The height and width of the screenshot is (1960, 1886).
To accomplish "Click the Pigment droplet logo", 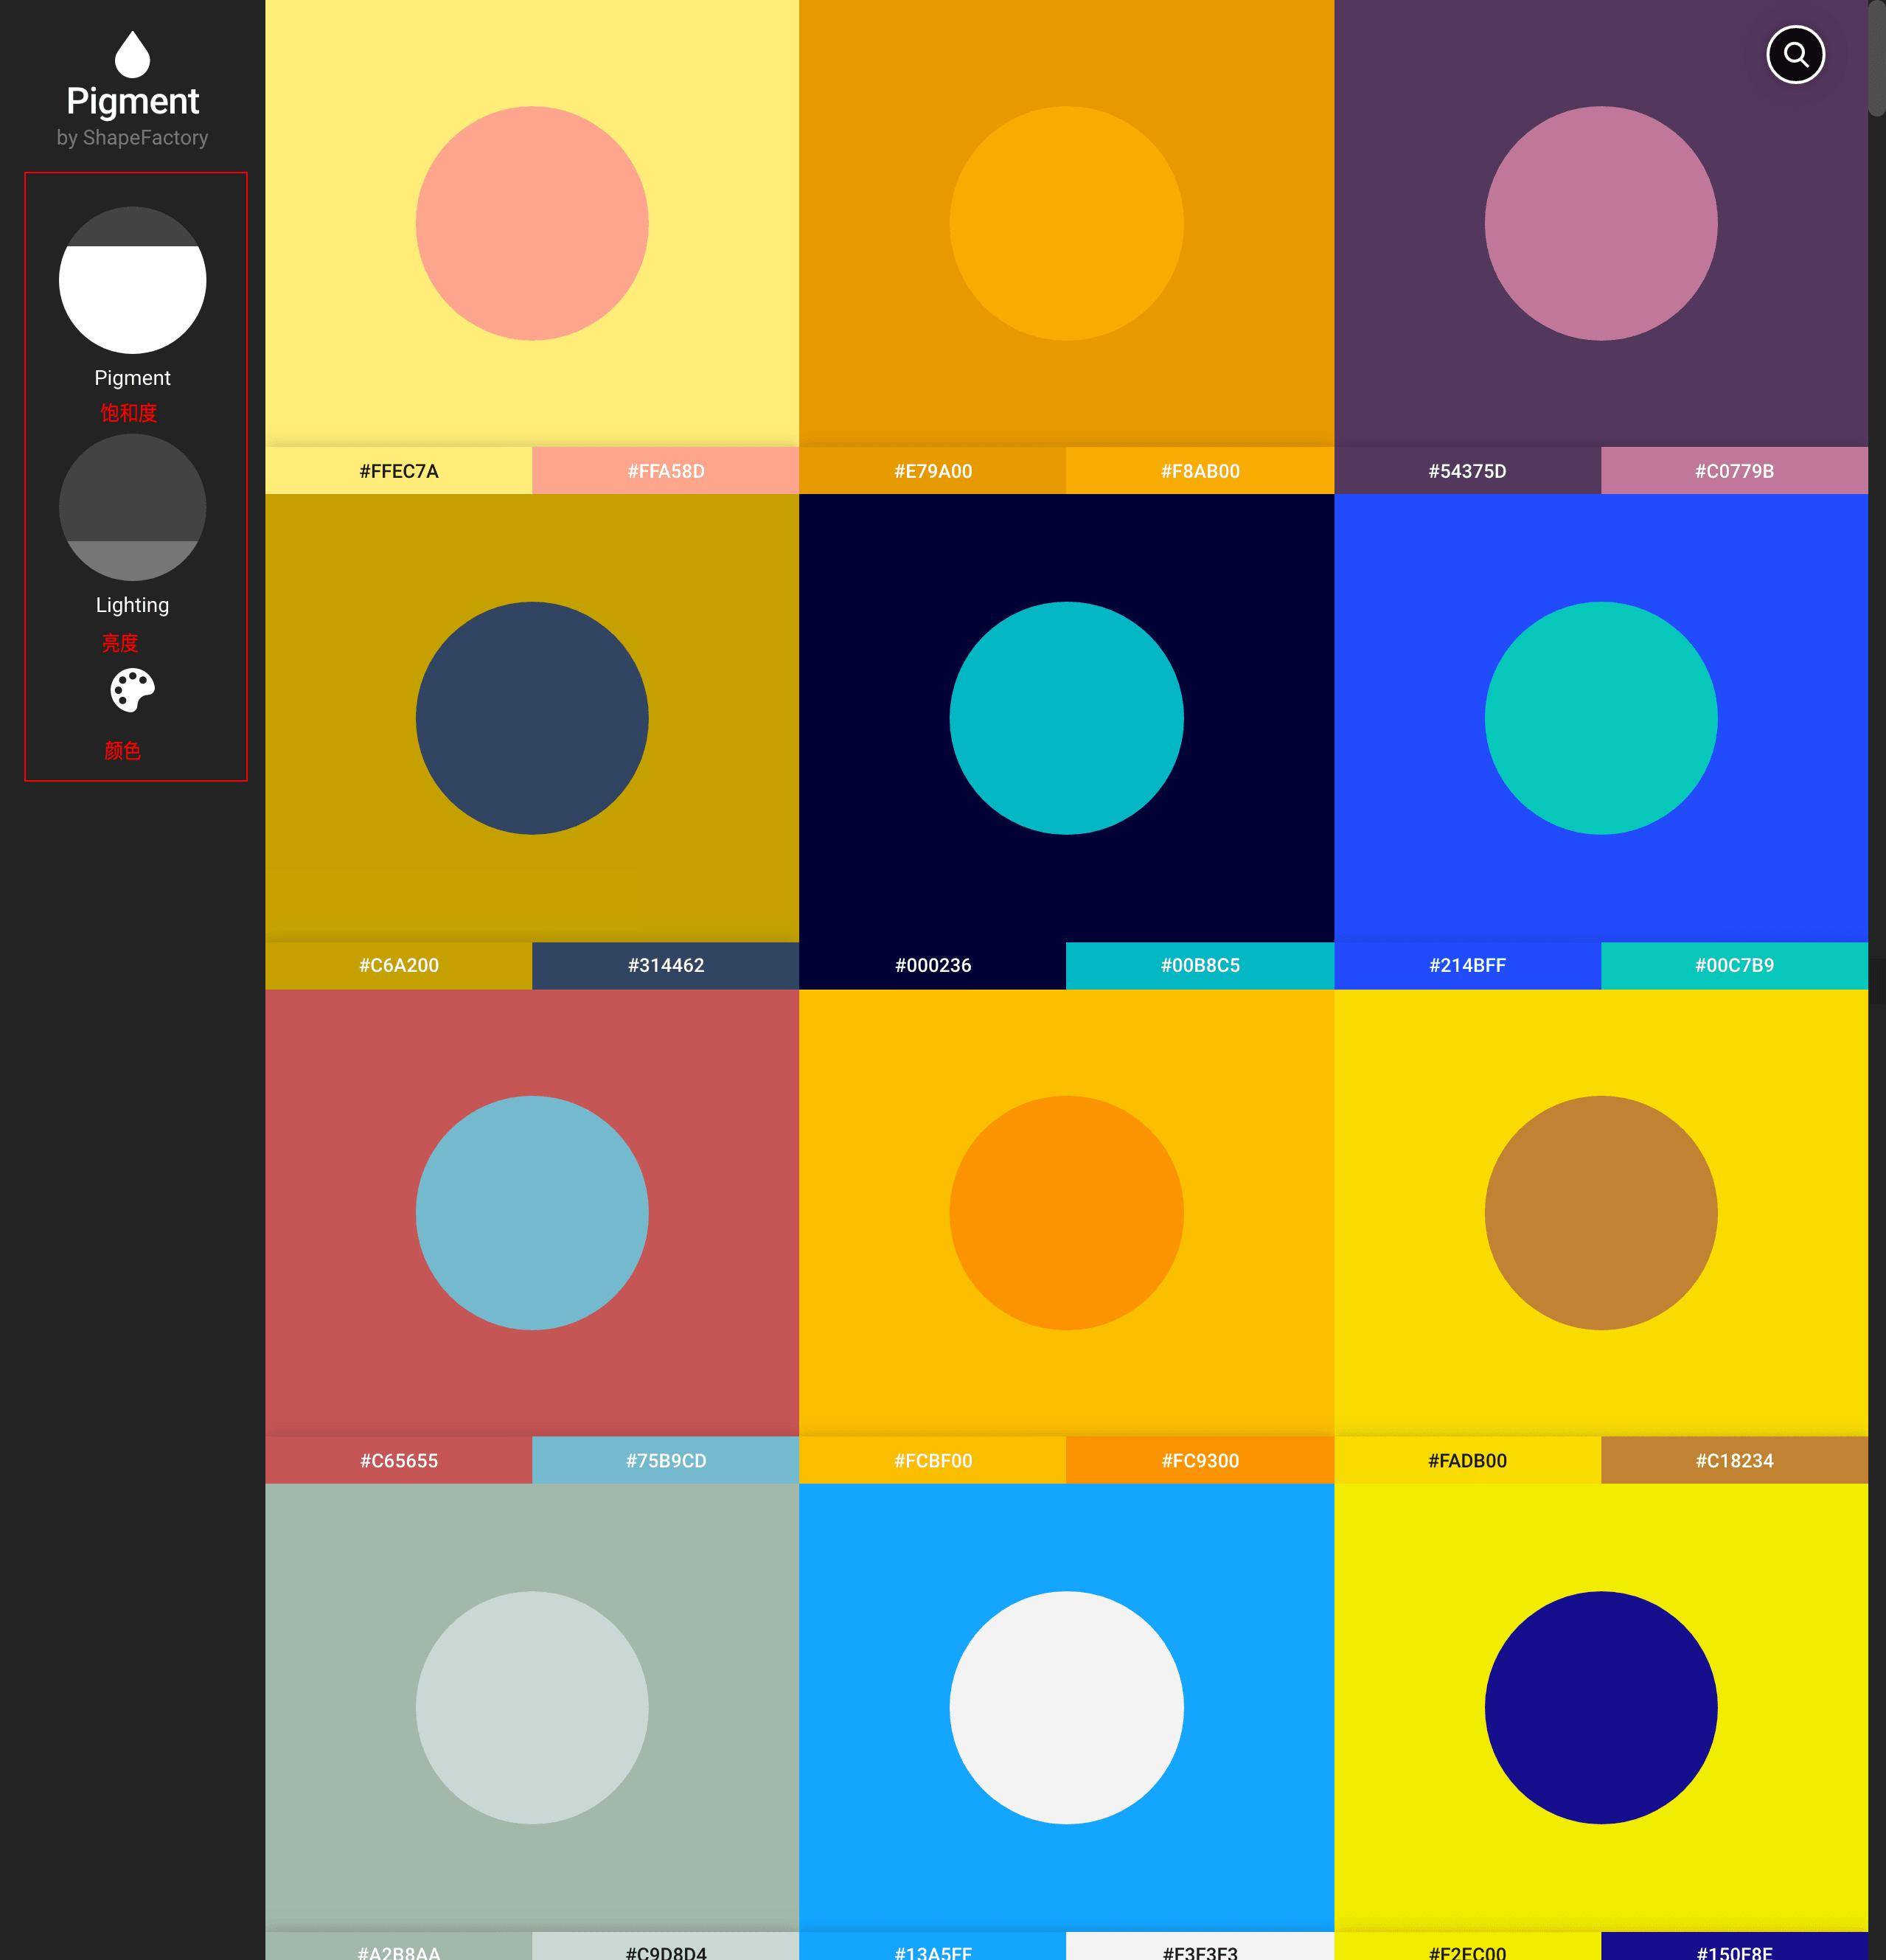I will [x=132, y=54].
